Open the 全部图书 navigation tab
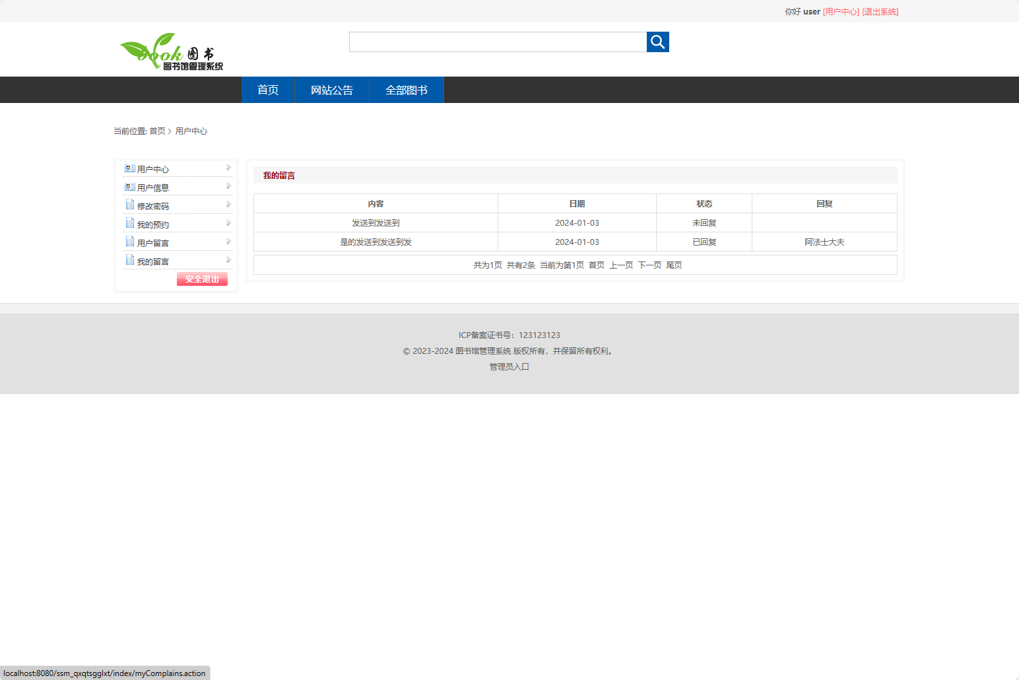Viewport: 1019px width, 680px height. click(x=407, y=90)
